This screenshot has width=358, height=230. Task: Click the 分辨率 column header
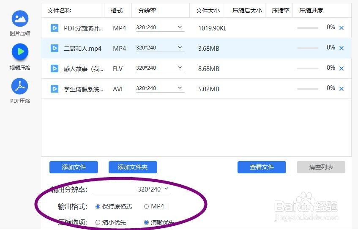pos(147,11)
